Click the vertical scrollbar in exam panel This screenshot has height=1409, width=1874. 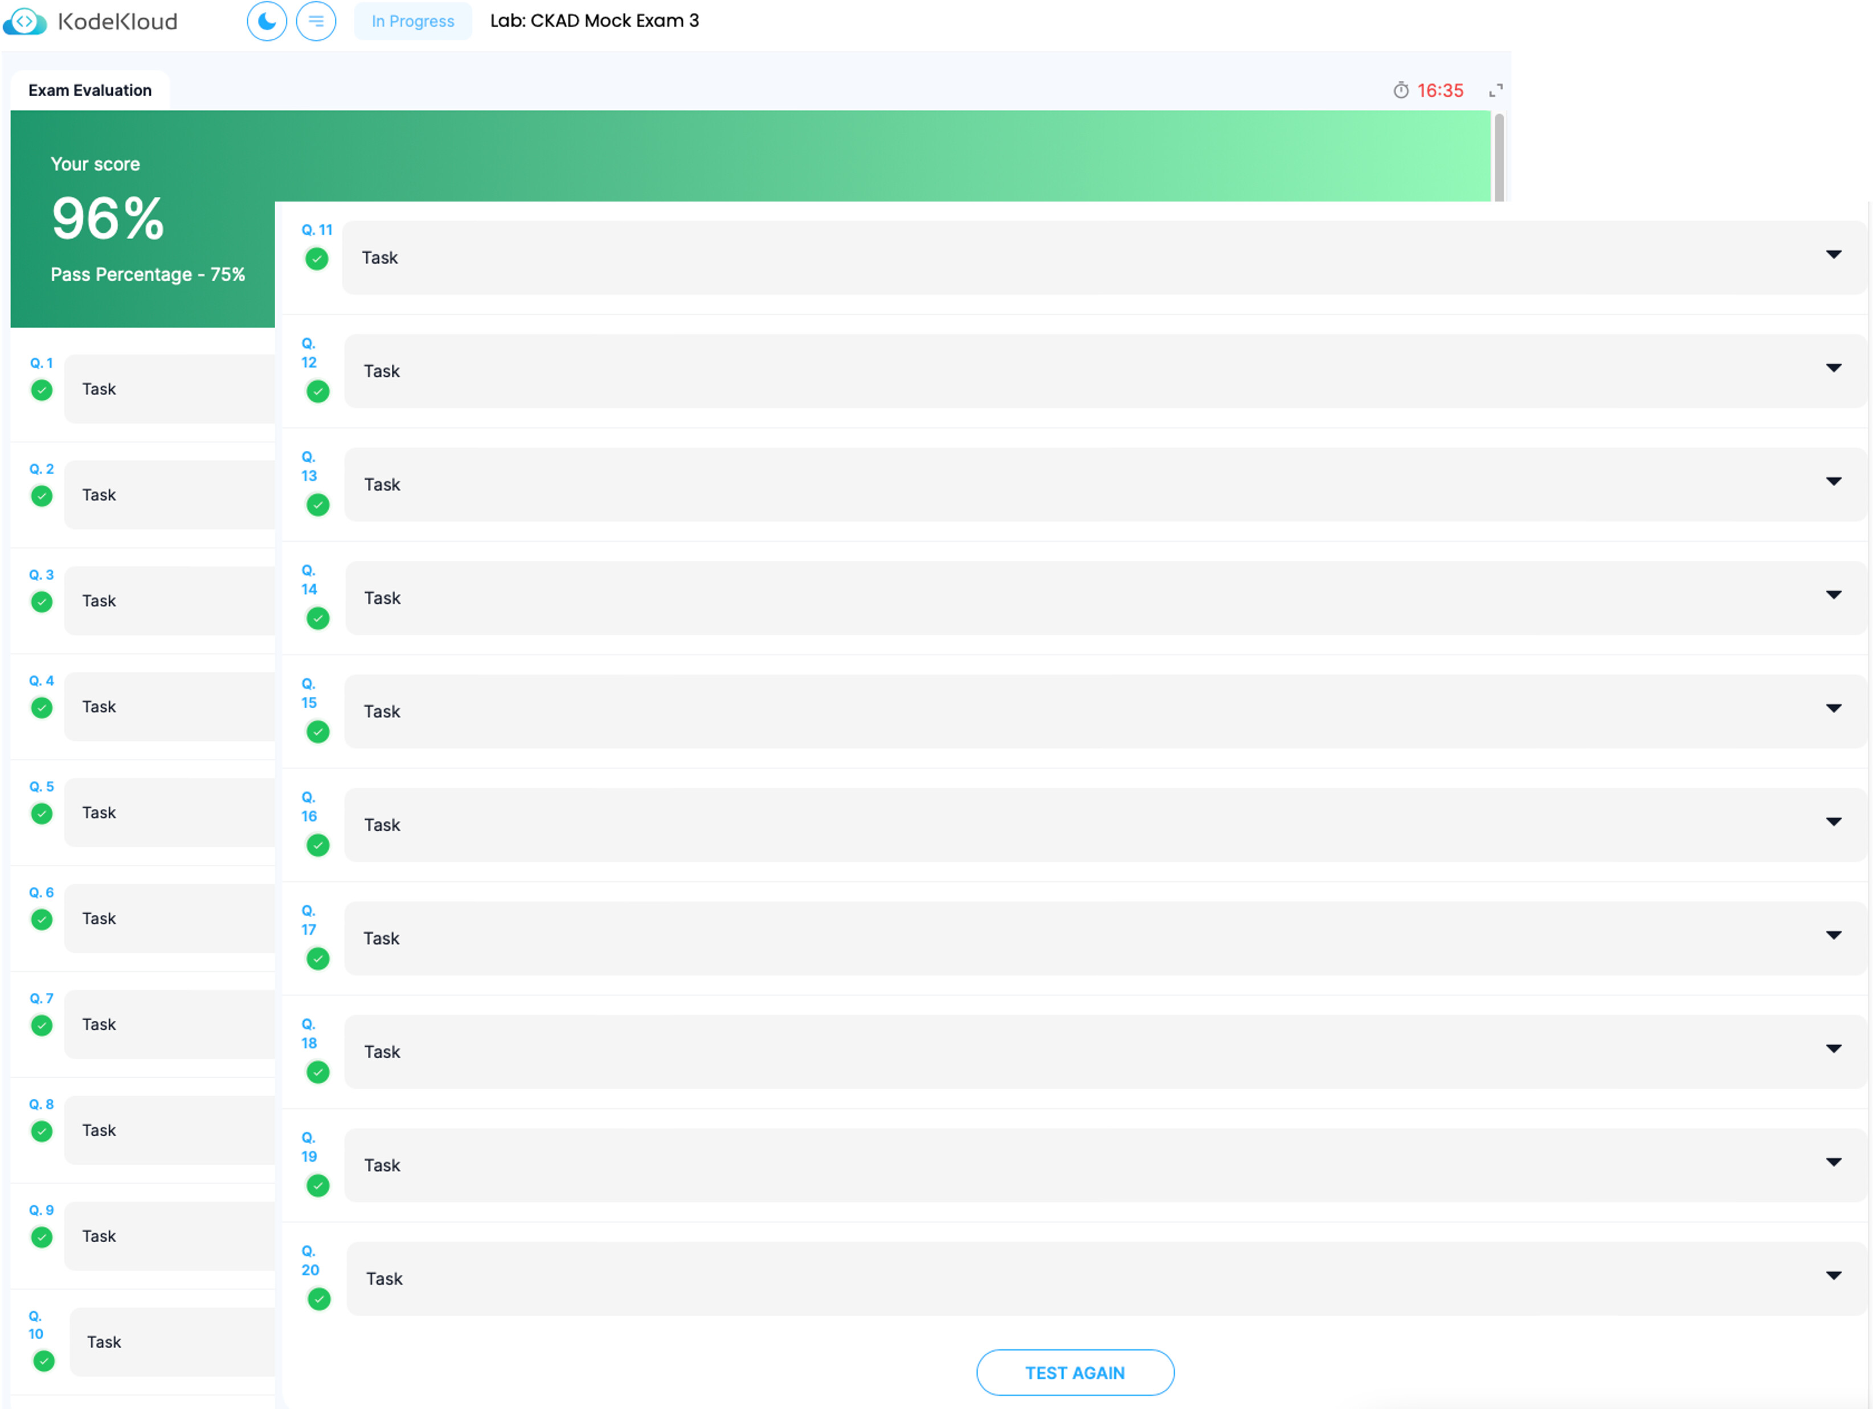[1499, 157]
